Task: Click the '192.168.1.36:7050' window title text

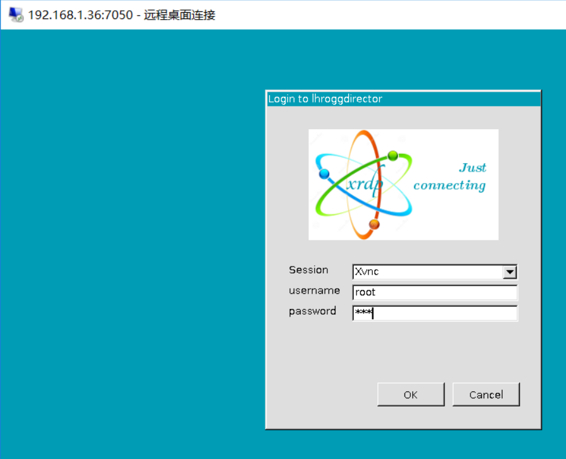Action: click(80, 15)
